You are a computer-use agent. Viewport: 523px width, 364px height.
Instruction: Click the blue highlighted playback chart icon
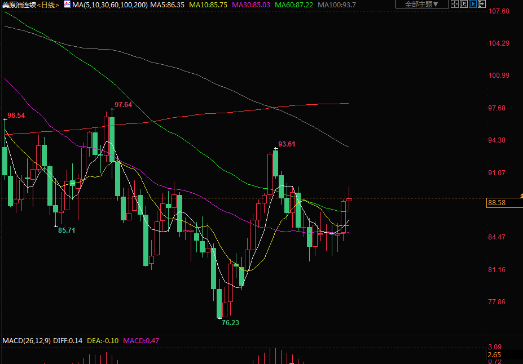pos(473,5)
